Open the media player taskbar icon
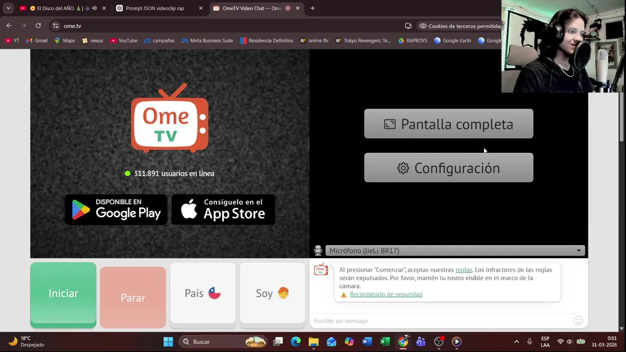The width and height of the screenshot is (626, 352). point(456,342)
